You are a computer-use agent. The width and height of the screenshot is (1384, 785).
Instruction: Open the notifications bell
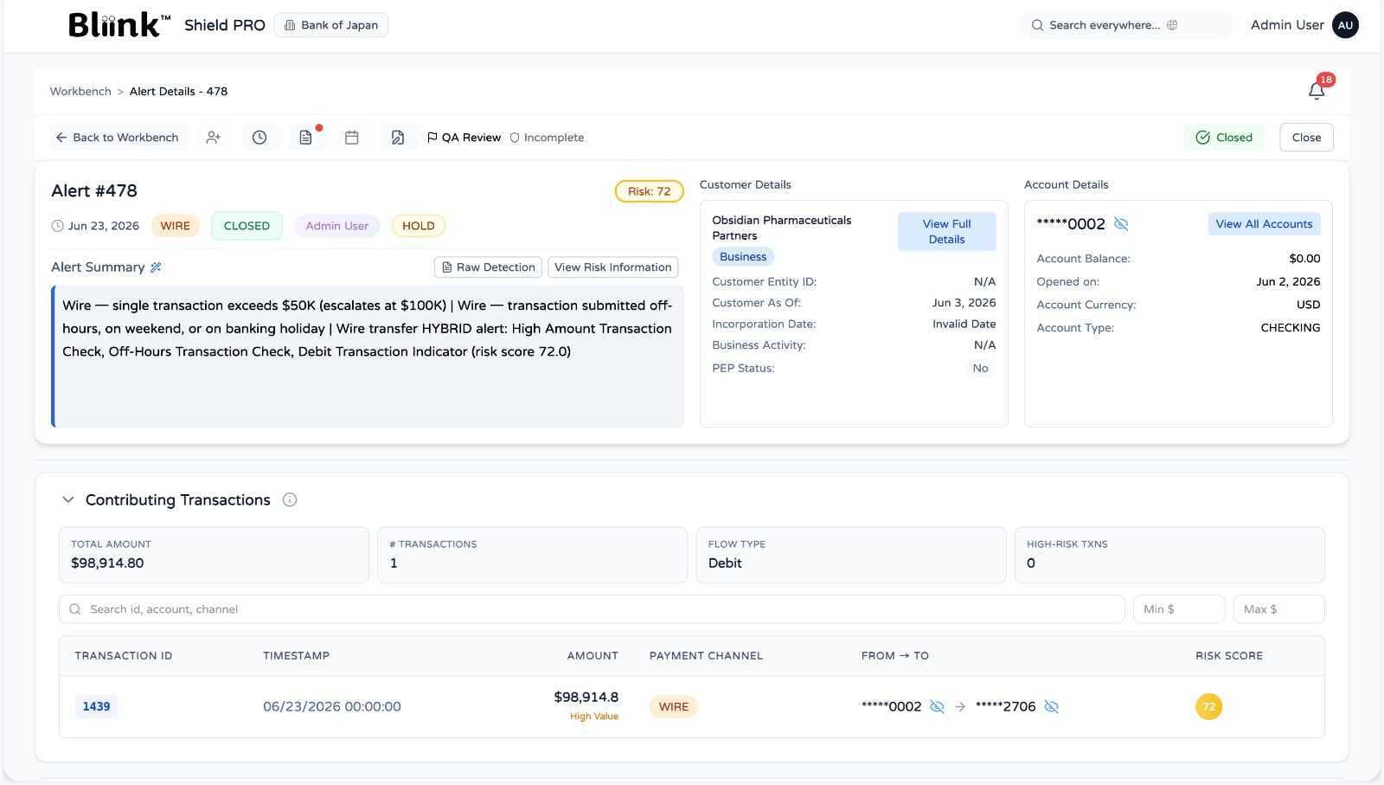tap(1317, 91)
